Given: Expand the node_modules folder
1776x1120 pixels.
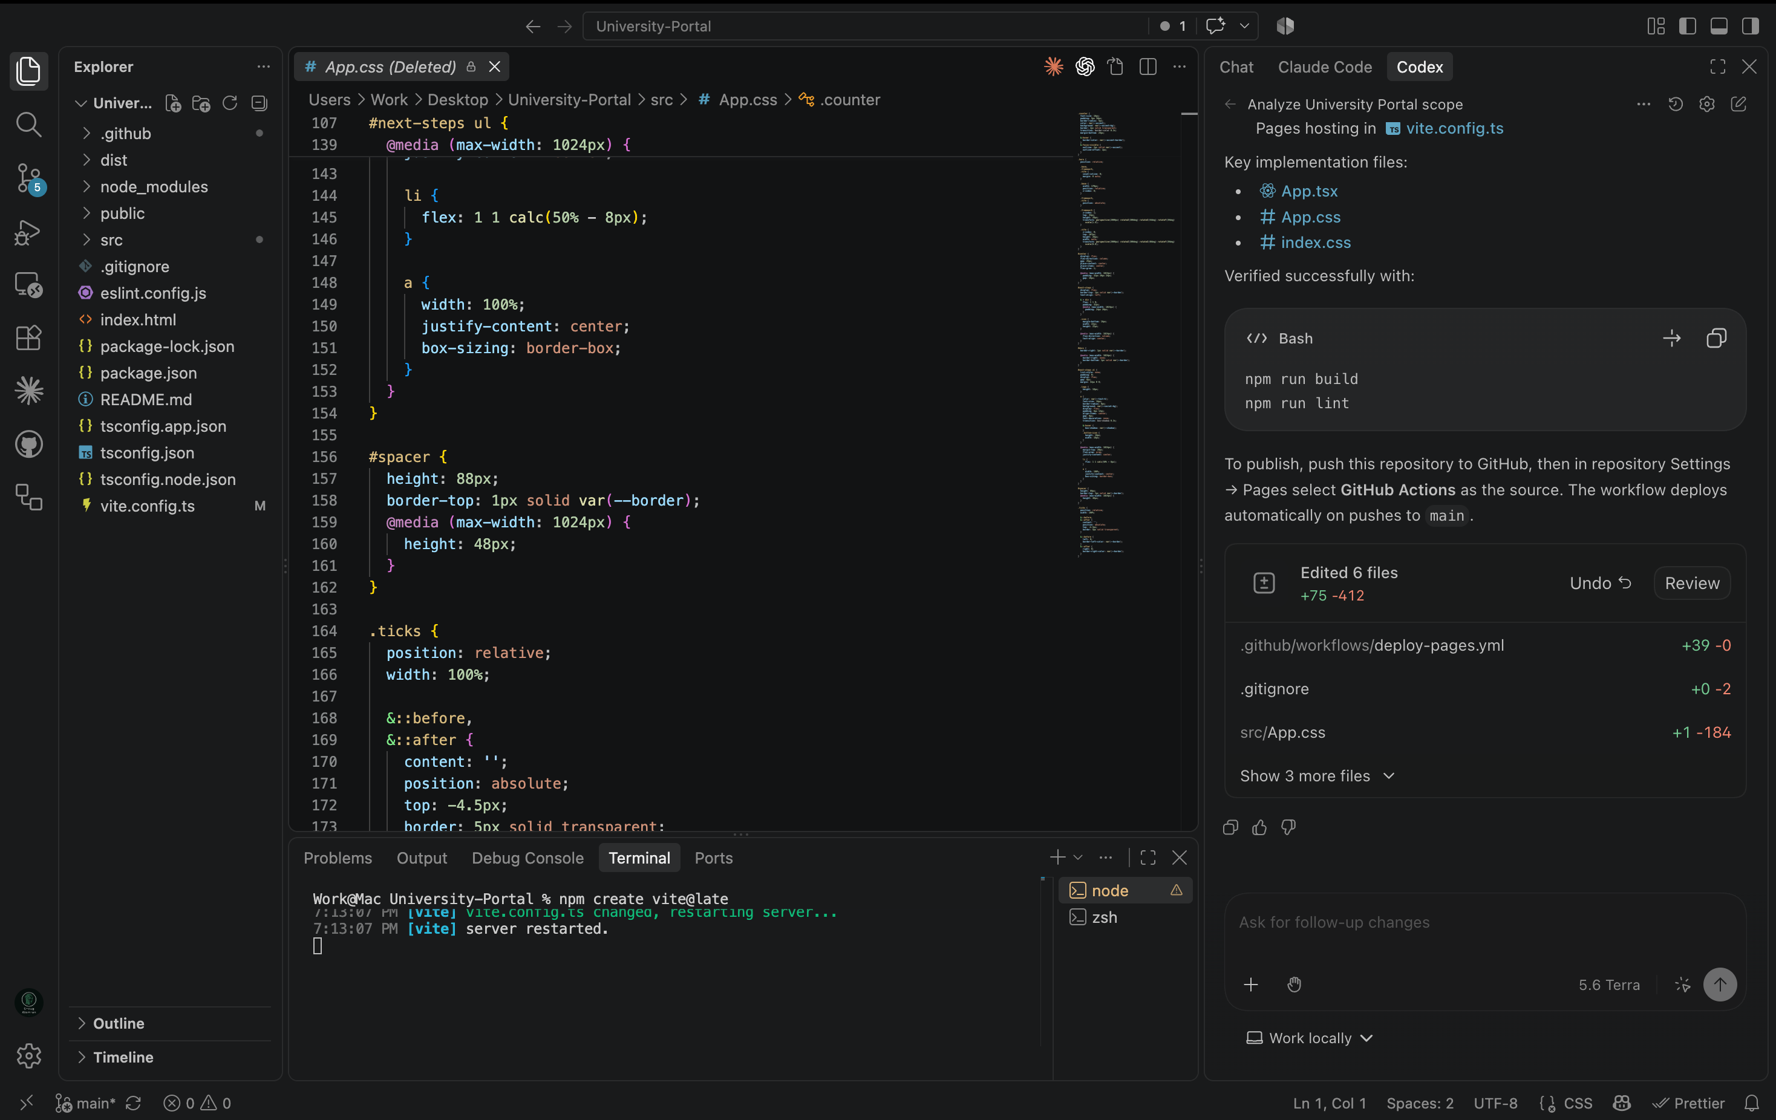Looking at the screenshot, I should (171, 186).
